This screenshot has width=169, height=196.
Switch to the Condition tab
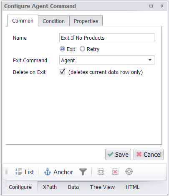click(x=54, y=21)
